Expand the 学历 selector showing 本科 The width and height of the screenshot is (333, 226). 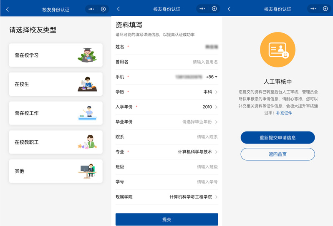211,92
